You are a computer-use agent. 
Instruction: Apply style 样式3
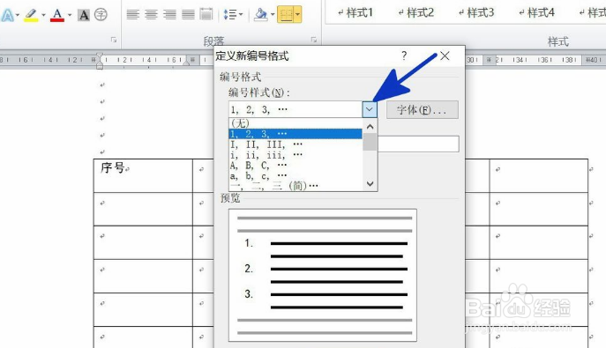[x=476, y=12]
